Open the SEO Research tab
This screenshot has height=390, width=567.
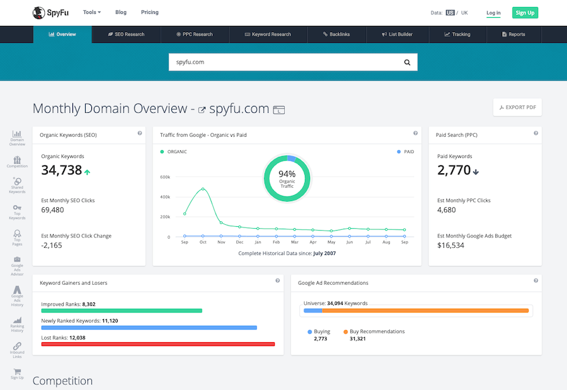coord(126,35)
